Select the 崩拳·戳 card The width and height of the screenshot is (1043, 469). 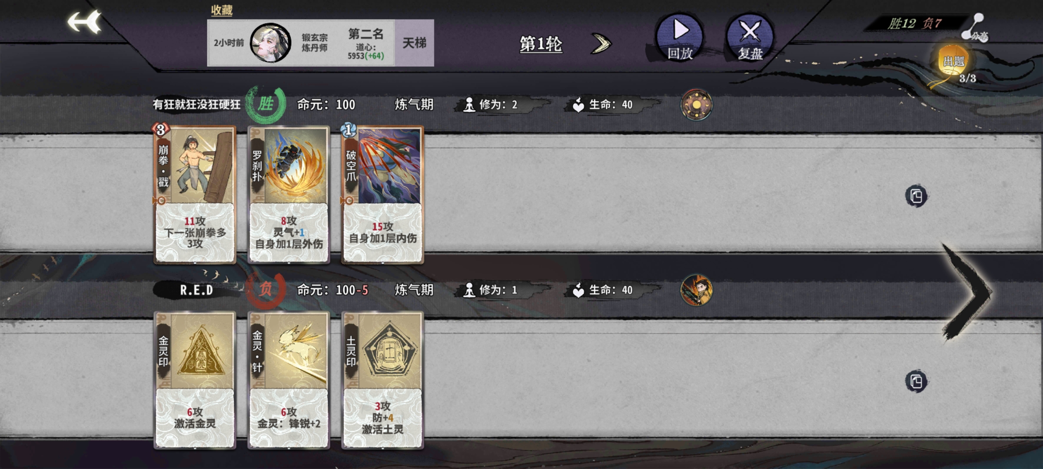[x=195, y=195]
